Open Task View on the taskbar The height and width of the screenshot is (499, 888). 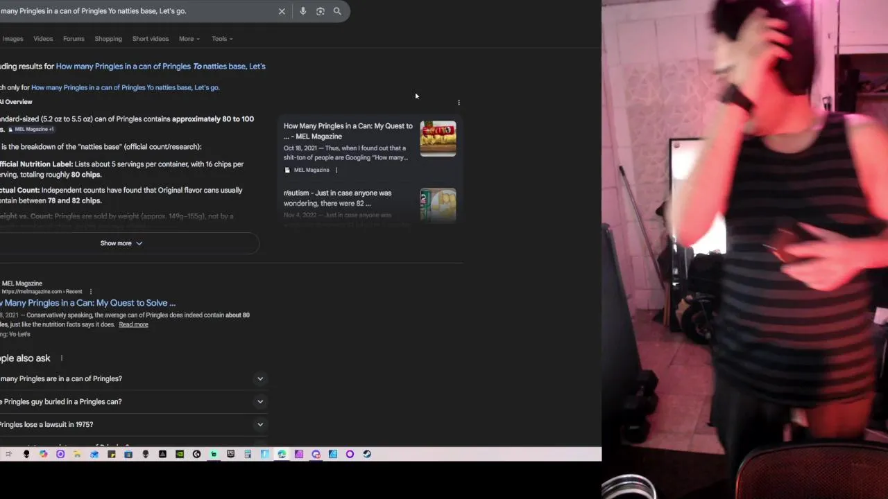click(x=8, y=454)
